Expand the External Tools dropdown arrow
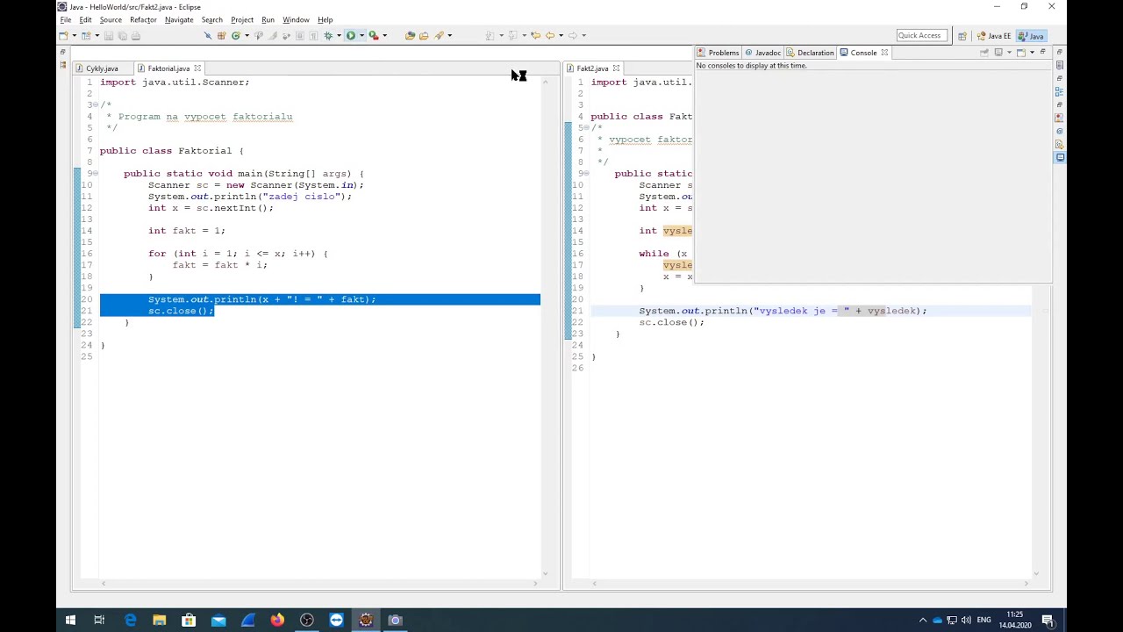The width and height of the screenshot is (1123, 632). coord(384,35)
